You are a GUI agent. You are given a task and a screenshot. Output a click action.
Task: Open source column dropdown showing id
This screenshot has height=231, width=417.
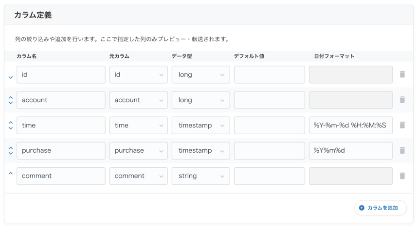139,75
